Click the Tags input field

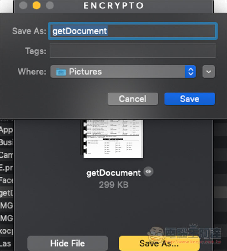pyautogui.click(x=133, y=51)
